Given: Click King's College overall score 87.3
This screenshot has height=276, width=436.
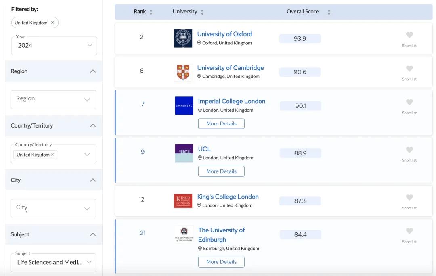Looking at the screenshot, I should (x=300, y=201).
